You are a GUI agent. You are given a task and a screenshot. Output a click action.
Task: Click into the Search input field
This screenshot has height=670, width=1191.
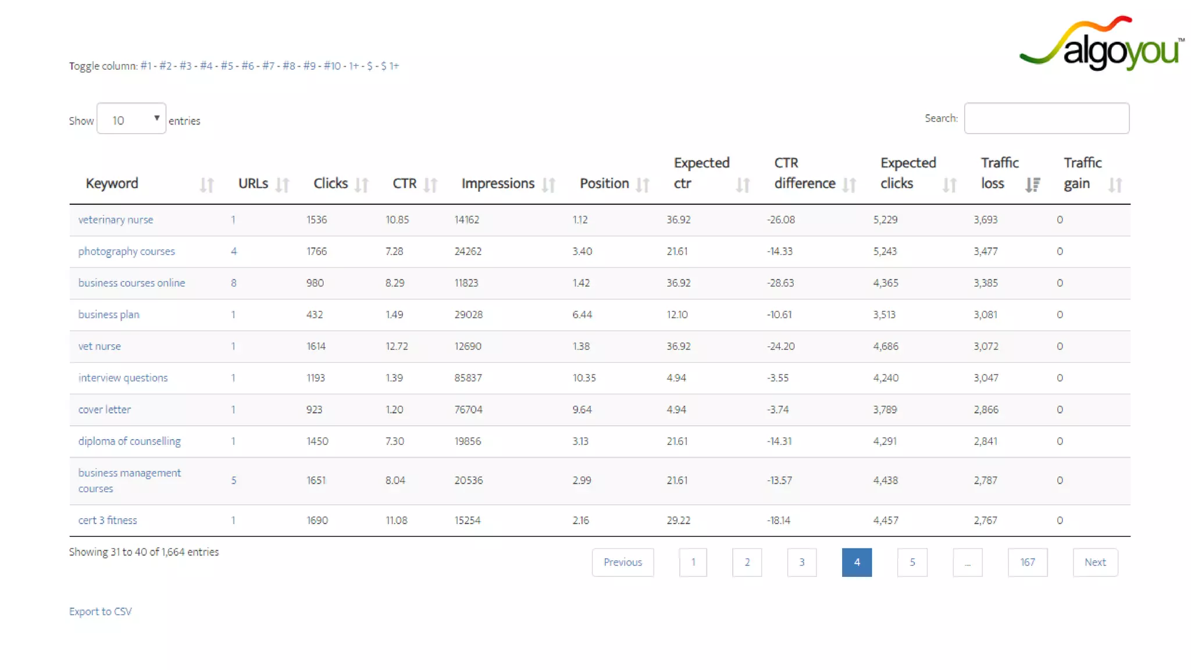coord(1046,119)
